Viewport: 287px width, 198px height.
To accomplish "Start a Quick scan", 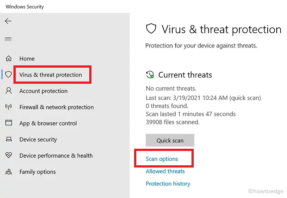I will [x=170, y=141].
